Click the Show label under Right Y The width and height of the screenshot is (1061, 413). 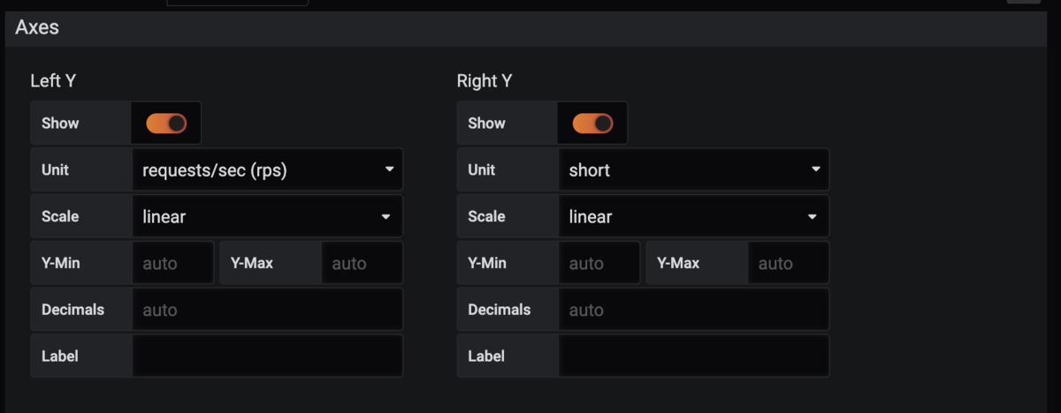pos(486,124)
